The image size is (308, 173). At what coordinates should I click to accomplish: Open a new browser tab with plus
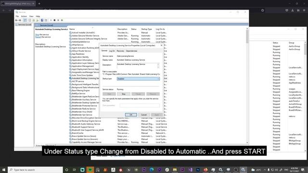coord(39,3)
